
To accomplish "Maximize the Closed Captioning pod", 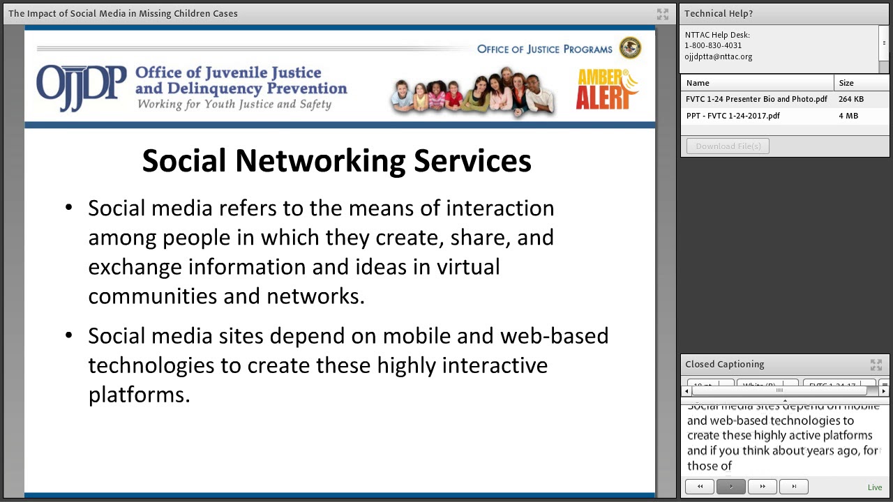I will click(876, 365).
